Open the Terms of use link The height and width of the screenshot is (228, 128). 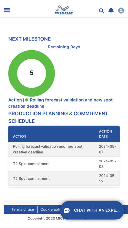[x=23, y=209]
